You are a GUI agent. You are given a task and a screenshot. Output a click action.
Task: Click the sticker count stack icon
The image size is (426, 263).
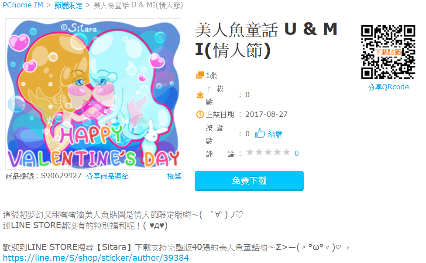pyautogui.click(x=200, y=75)
